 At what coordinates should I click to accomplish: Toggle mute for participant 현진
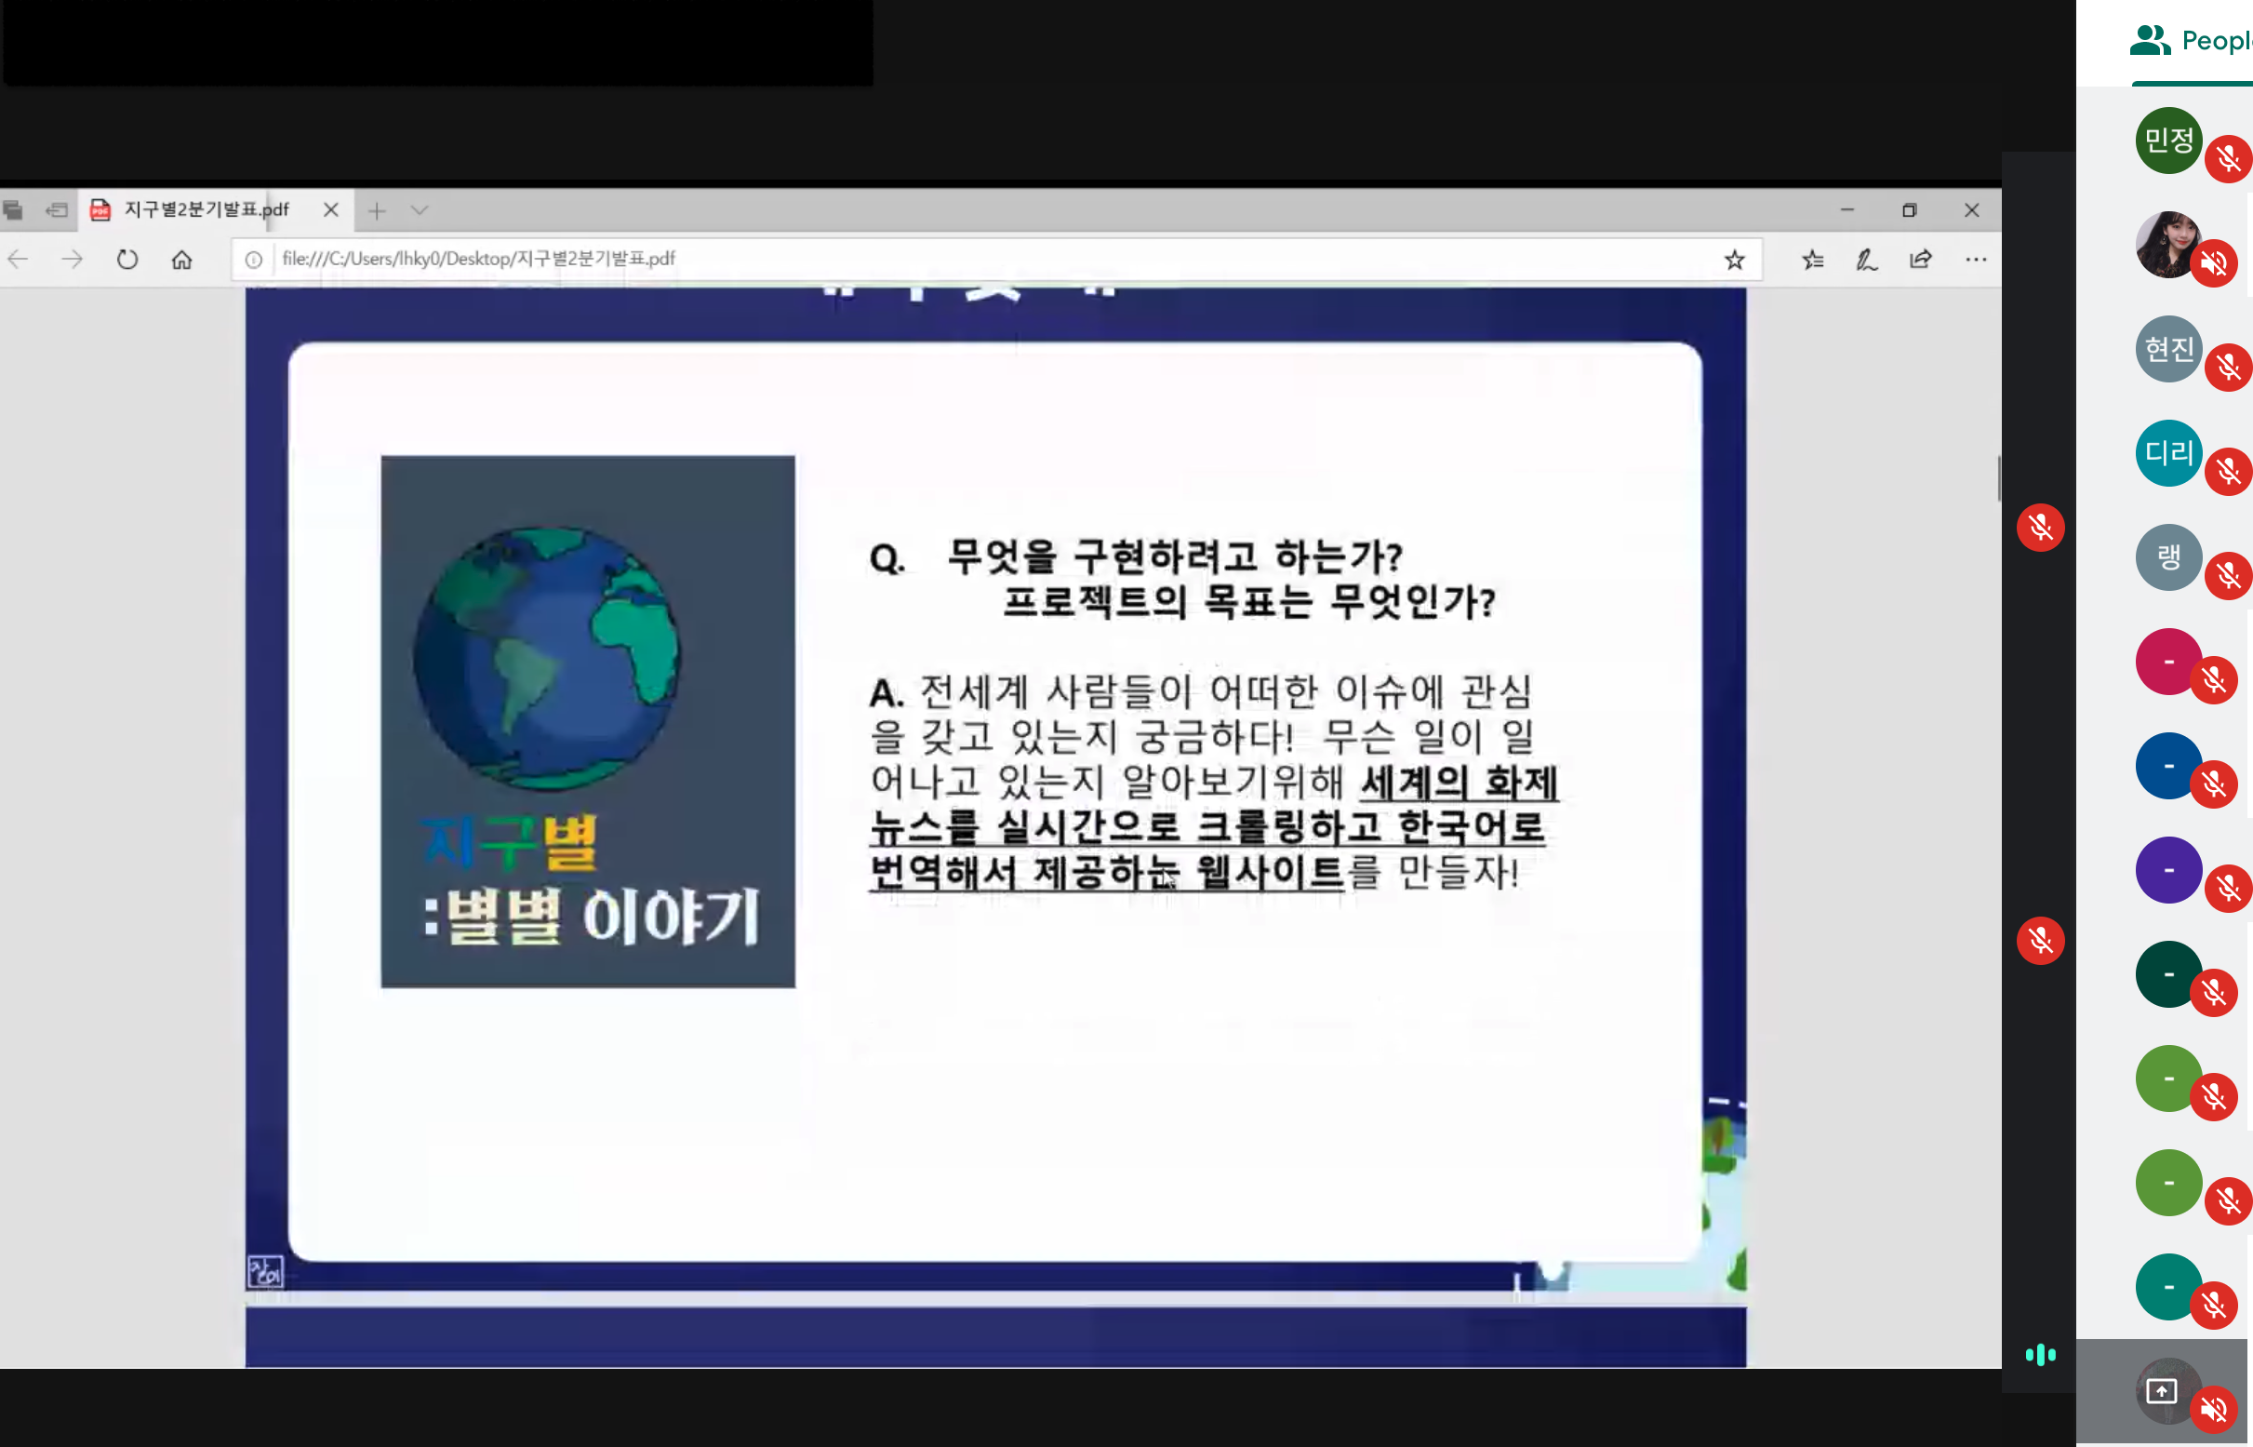[x=2228, y=368]
